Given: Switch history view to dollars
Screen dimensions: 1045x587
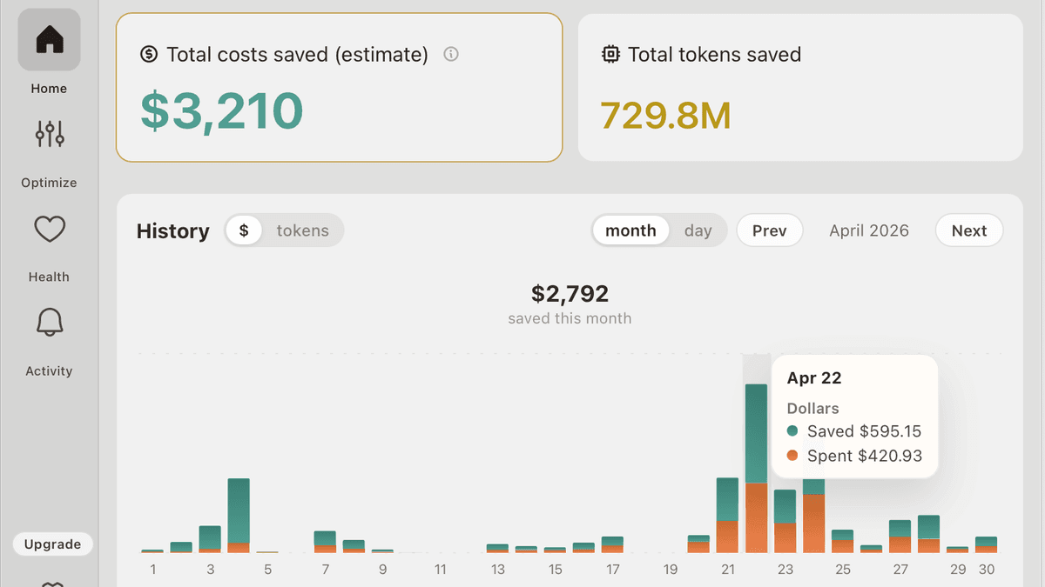Looking at the screenshot, I should 244,230.
